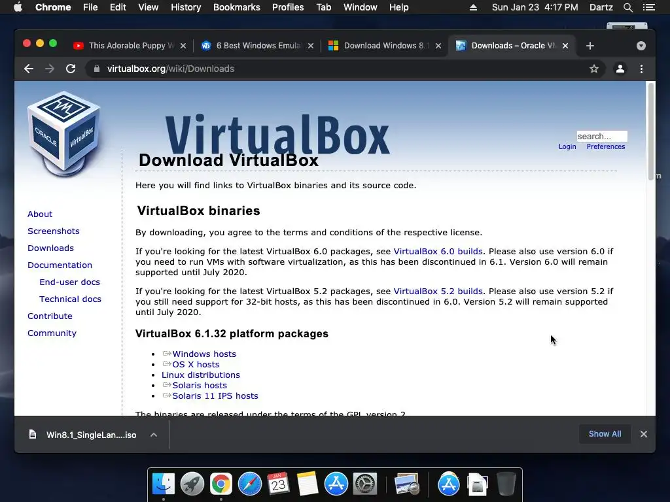
Task: Open Calendar from the Dock
Action: point(278,484)
